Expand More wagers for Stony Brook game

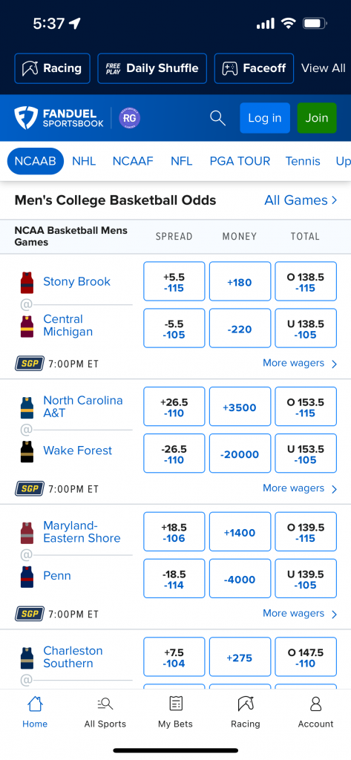coord(300,364)
